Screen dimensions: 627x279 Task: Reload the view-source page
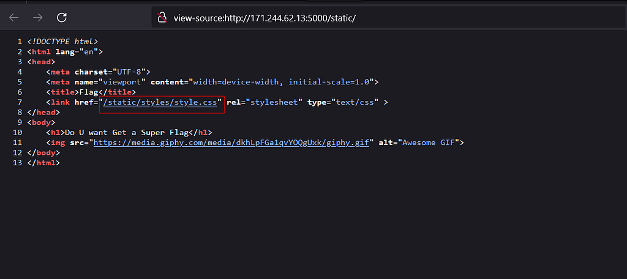[x=62, y=18]
